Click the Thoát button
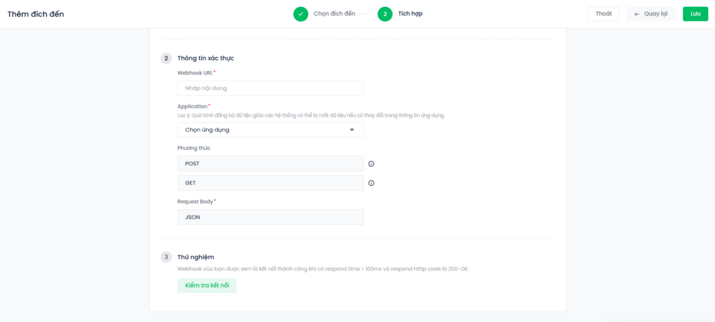This screenshot has width=715, height=322. pos(604,14)
